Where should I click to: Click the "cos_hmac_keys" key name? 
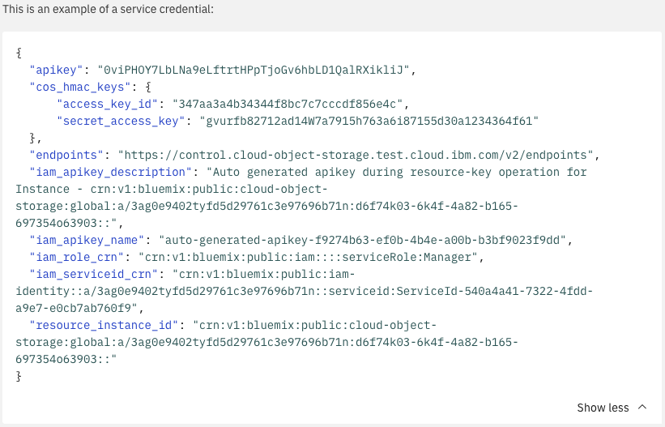coord(76,87)
